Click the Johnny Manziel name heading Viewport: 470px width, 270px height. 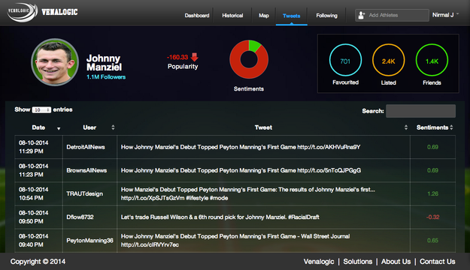[x=104, y=62]
